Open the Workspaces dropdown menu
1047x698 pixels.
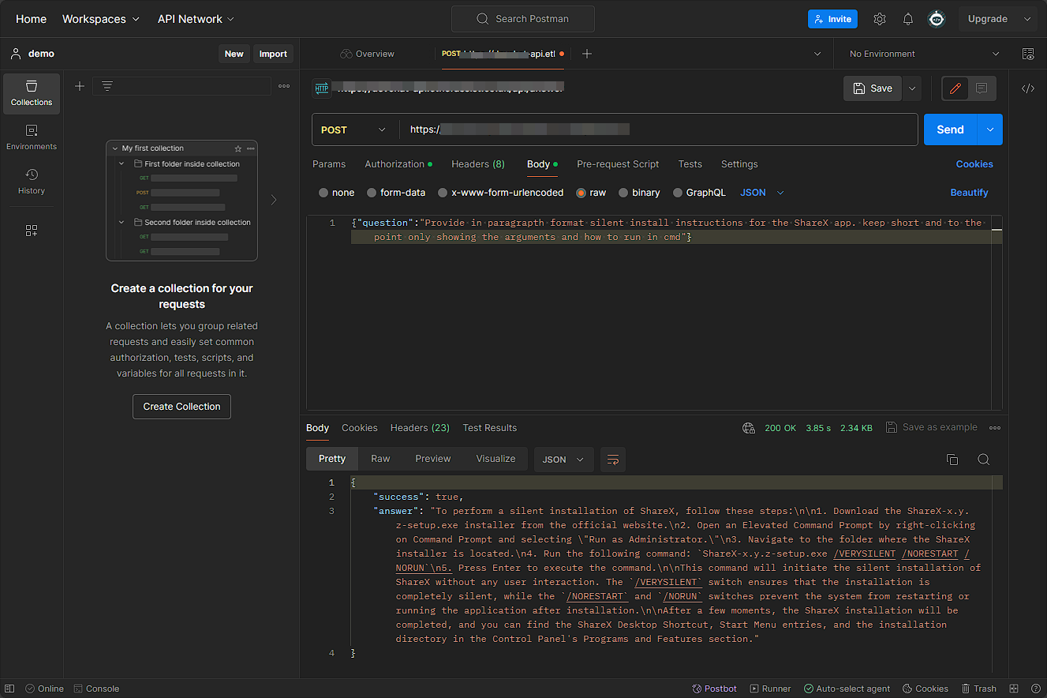tap(101, 19)
